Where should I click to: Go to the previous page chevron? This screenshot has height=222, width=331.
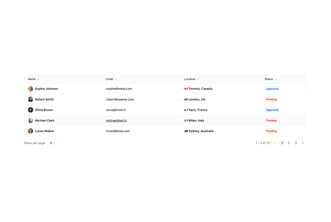click(x=275, y=143)
